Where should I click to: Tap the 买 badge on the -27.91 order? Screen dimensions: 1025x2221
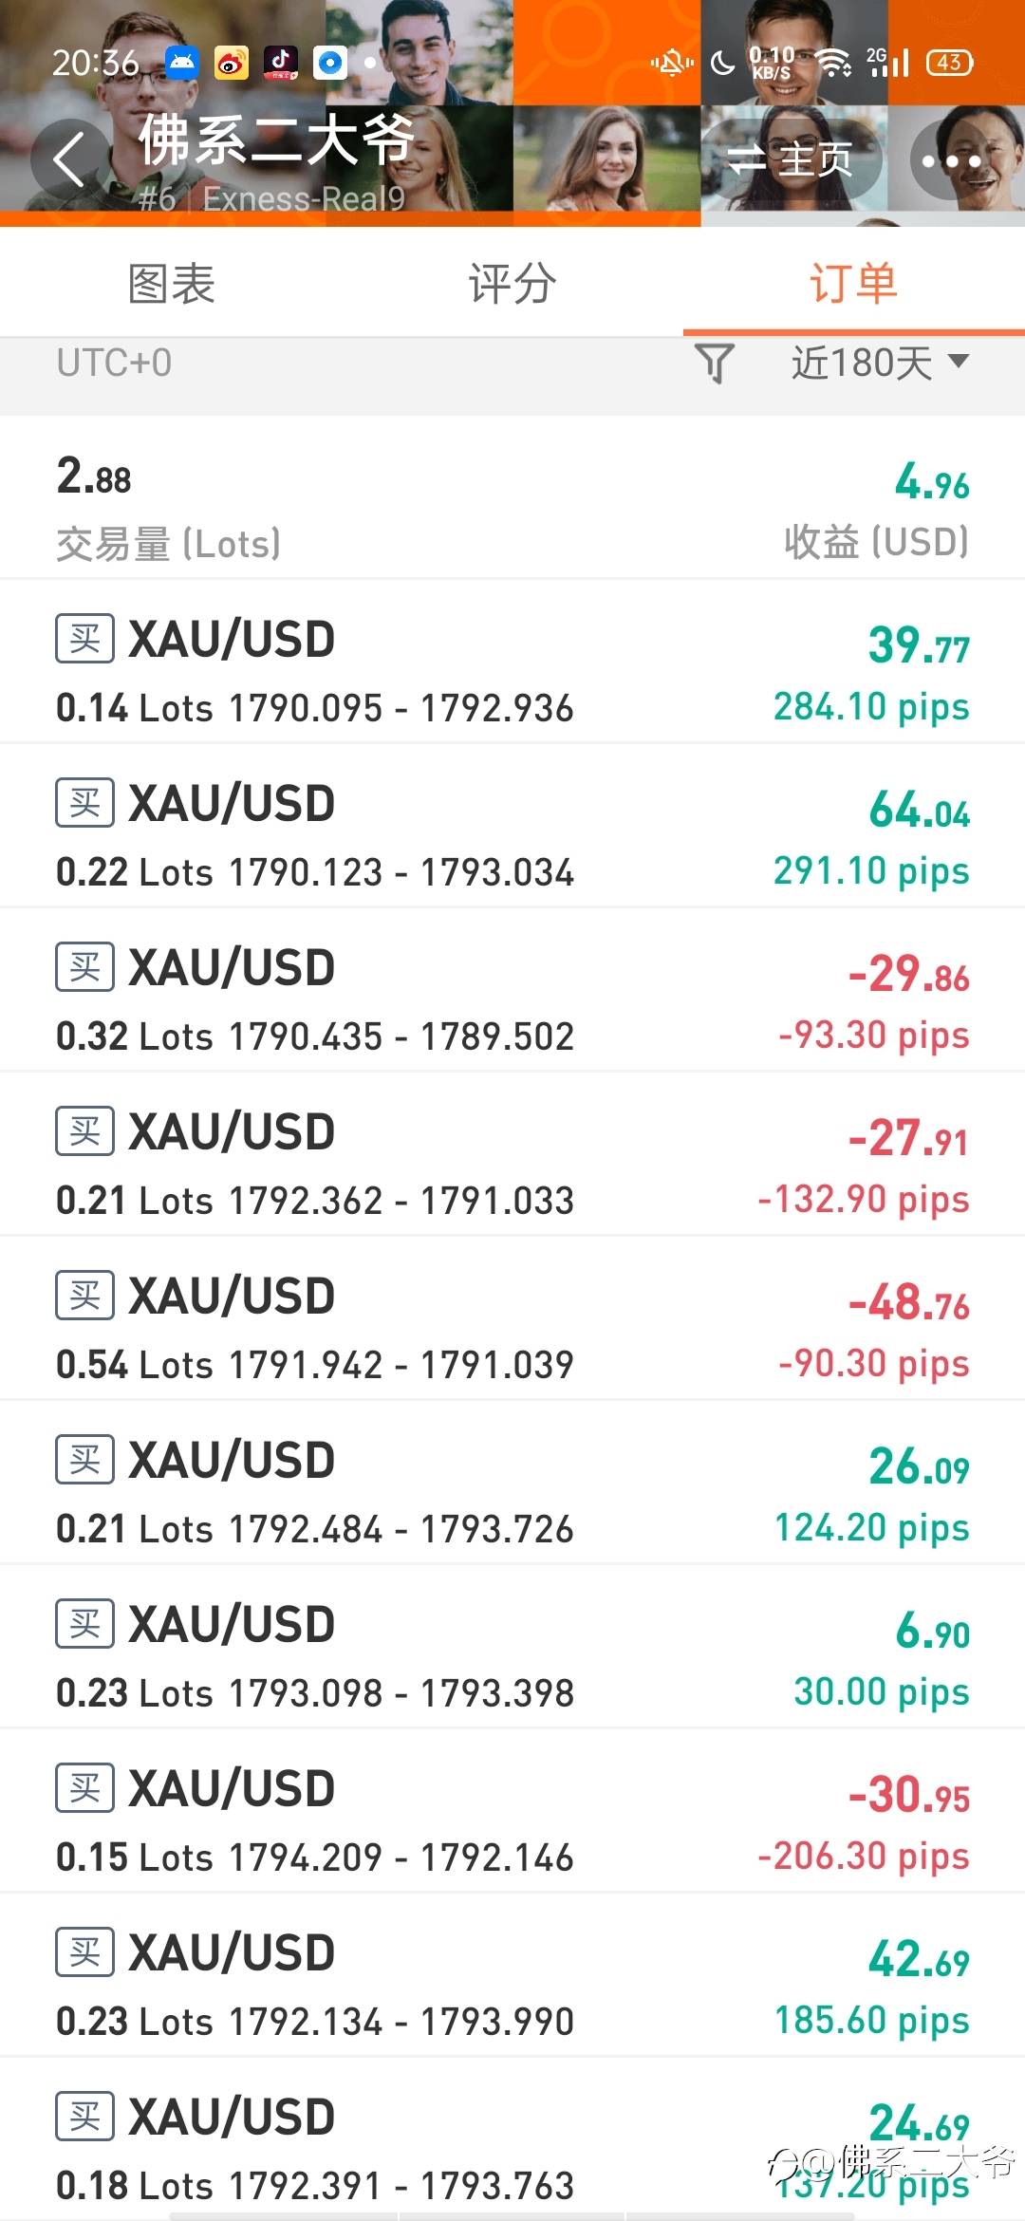click(84, 1130)
